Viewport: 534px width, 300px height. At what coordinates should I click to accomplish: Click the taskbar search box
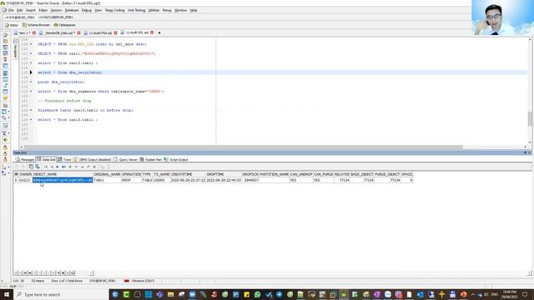tap(61, 294)
